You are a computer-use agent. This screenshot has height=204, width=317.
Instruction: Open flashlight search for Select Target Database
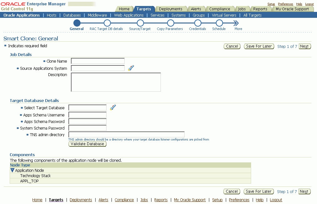click(x=113, y=107)
